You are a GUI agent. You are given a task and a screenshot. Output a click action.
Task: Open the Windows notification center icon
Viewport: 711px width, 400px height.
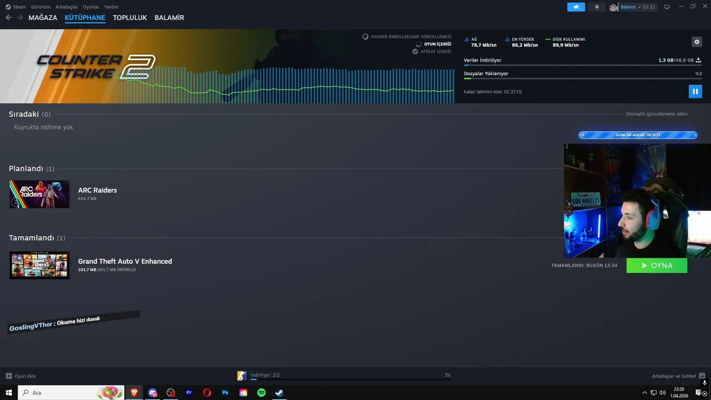click(699, 393)
